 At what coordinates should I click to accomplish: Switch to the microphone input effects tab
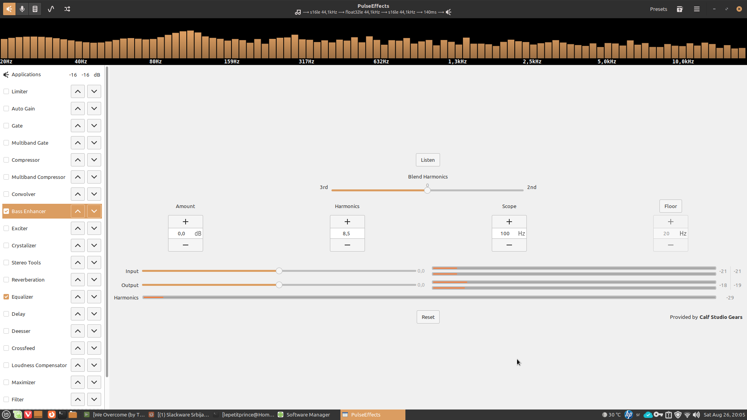(22, 9)
